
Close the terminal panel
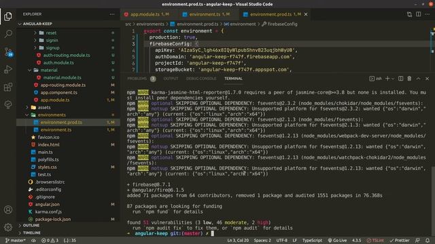coord(428,79)
